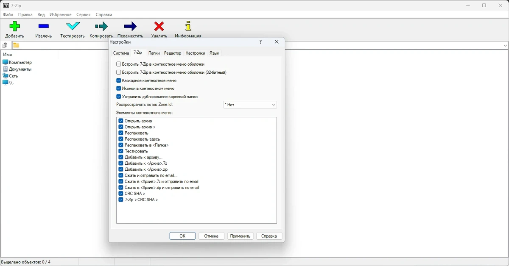Uncheck the Тестировать list item
The height and width of the screenshot is (266, 509).
121,151
